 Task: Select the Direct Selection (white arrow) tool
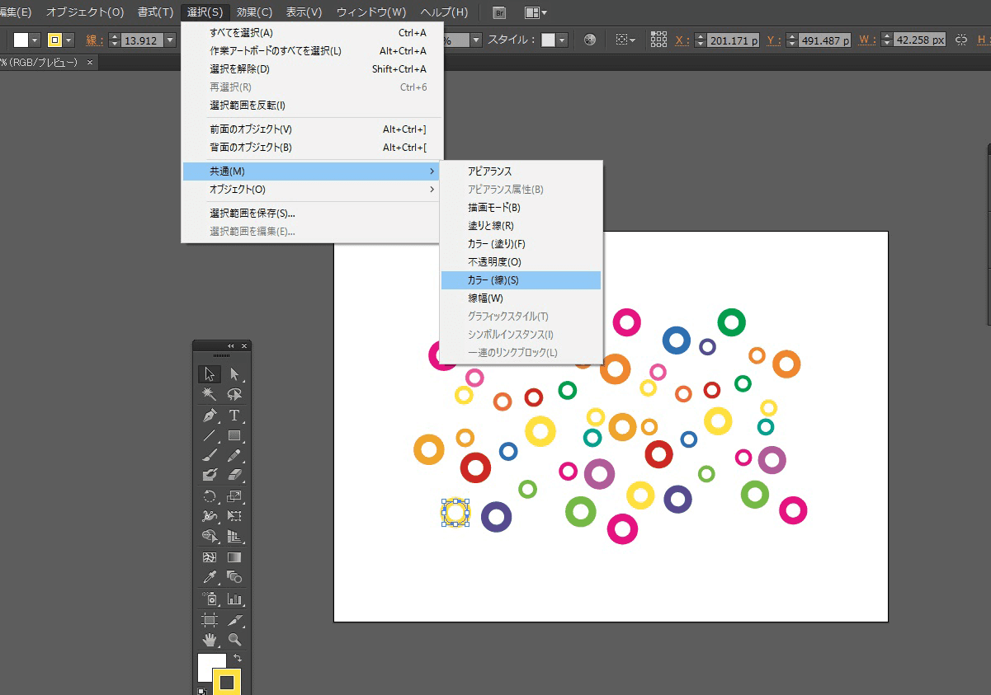pos(234,374)
